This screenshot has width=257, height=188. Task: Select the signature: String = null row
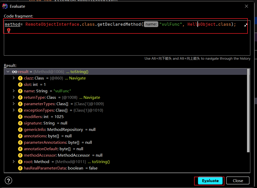pos(125,123)
